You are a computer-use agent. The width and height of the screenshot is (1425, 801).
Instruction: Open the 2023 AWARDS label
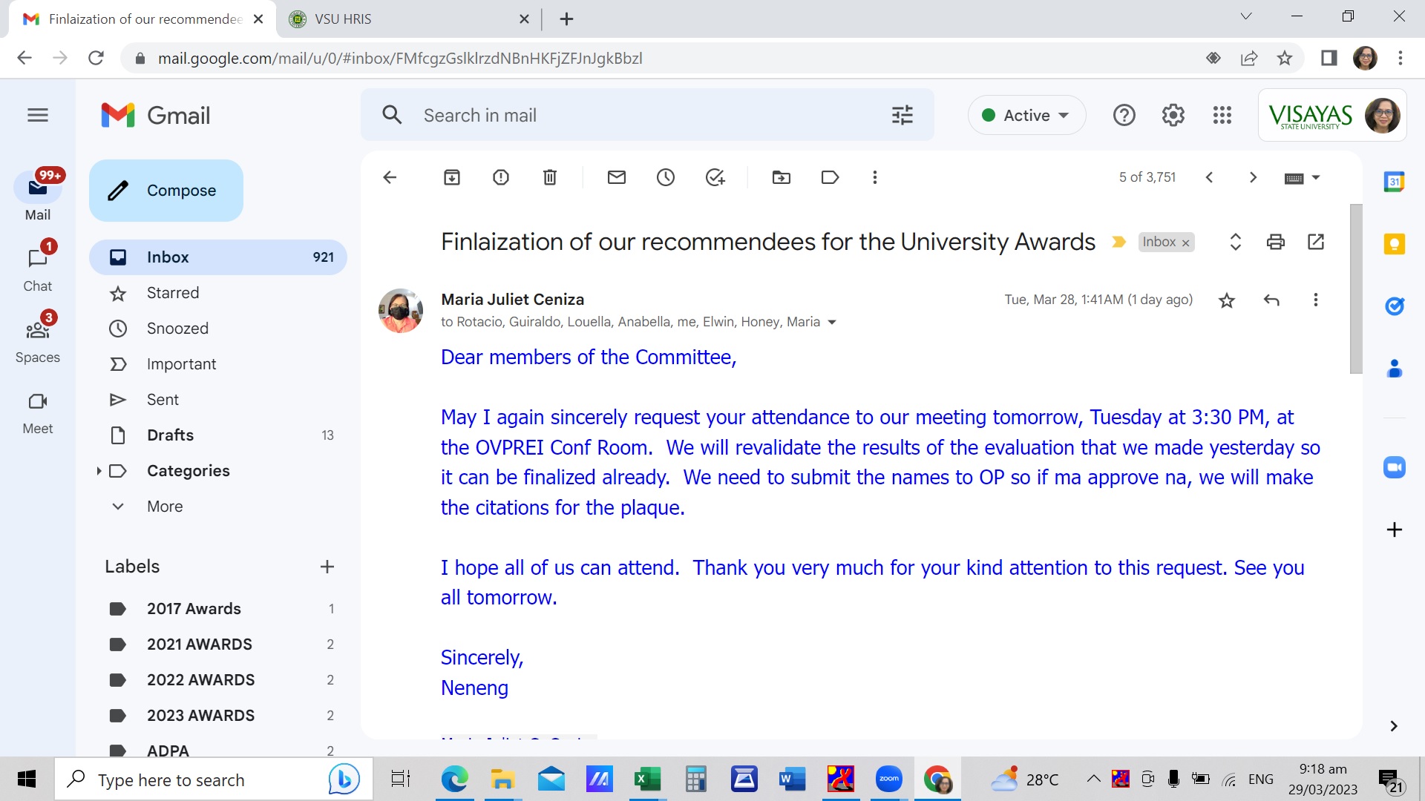pos(200,716)
